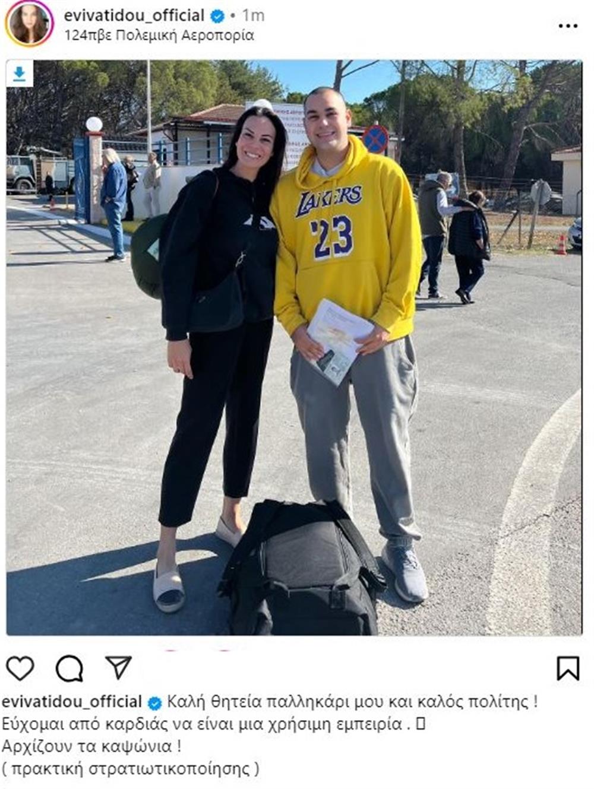Select the caption line 'Αρχίζουν τα καψώνια !'
The width and height of the screenshot is (594, 789).
tap(91, 746)
